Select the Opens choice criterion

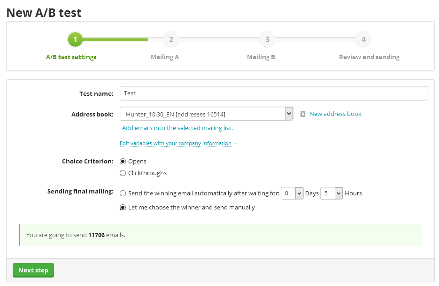click(123, 161)
